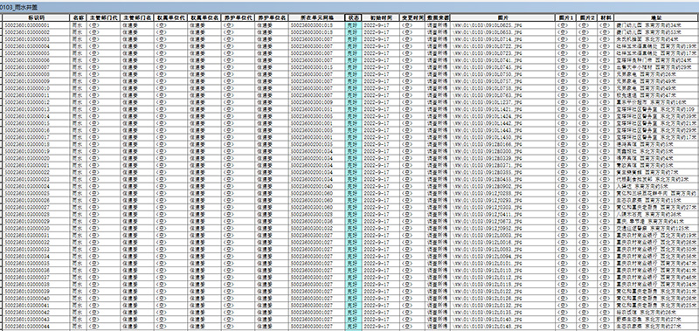Screen dimensions: 699x331
Task: Click the 标识码 column header
Action: (37, 17)
